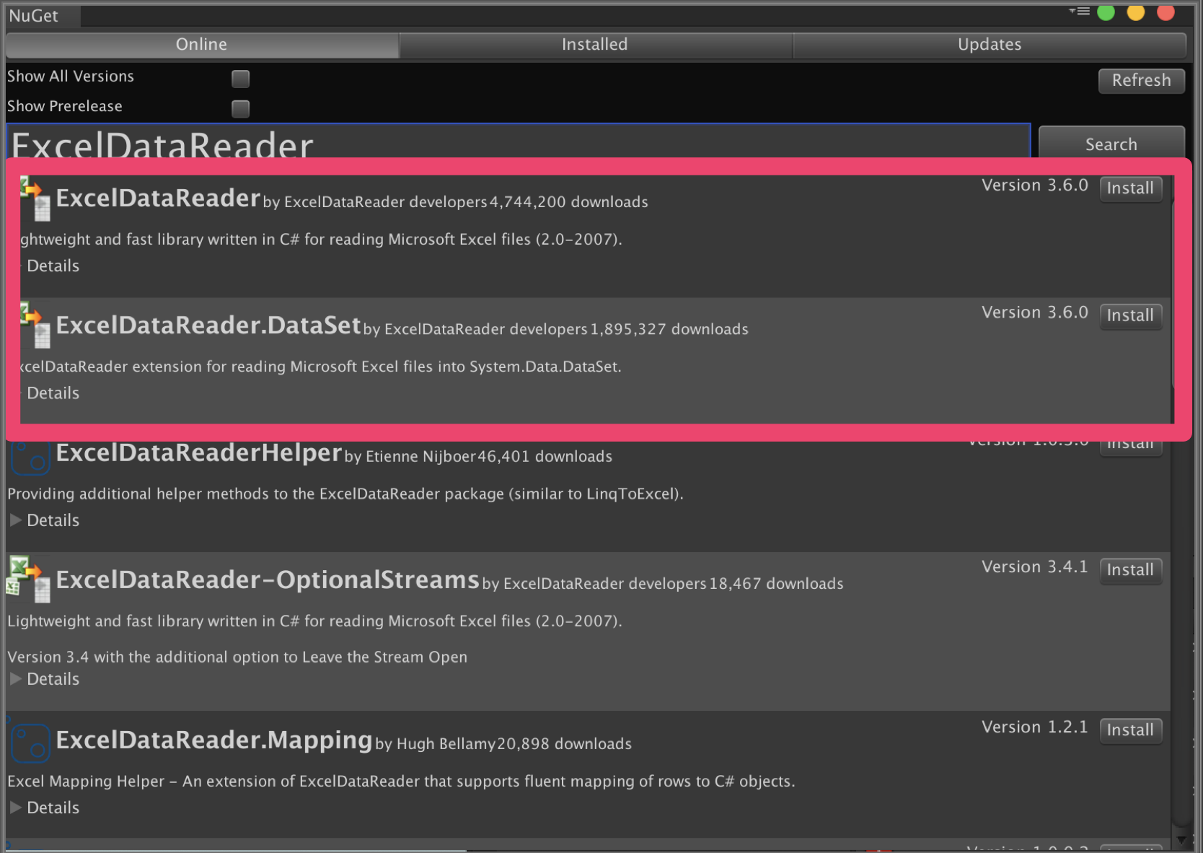Click the package search input field
The image size is (1203, 853).
518,142
